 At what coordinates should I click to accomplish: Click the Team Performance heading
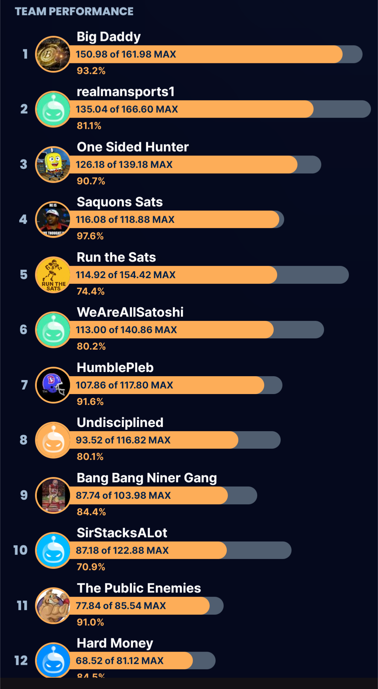point(74,12)
